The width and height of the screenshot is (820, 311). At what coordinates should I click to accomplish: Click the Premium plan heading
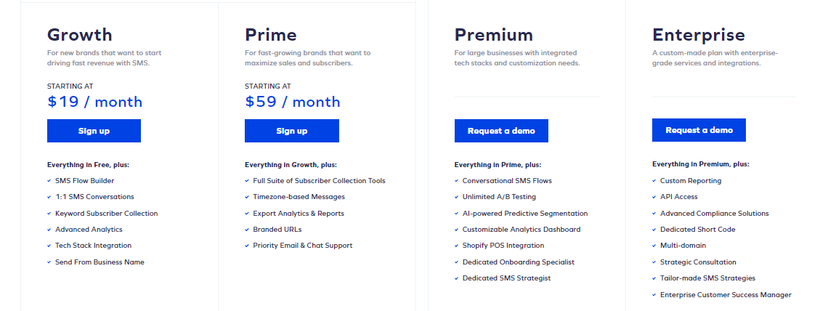coord(494,35)
